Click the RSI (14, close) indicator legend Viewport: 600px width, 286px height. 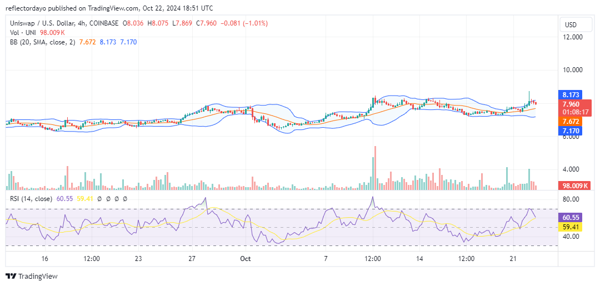31,199
